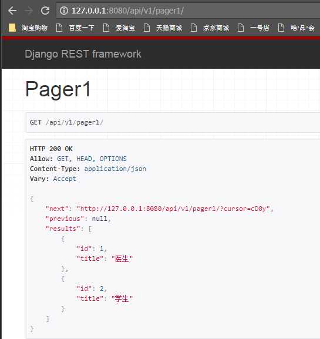The image size is (320, 339).
Task: Click the browser back arrow
Action: coord(12,11)
